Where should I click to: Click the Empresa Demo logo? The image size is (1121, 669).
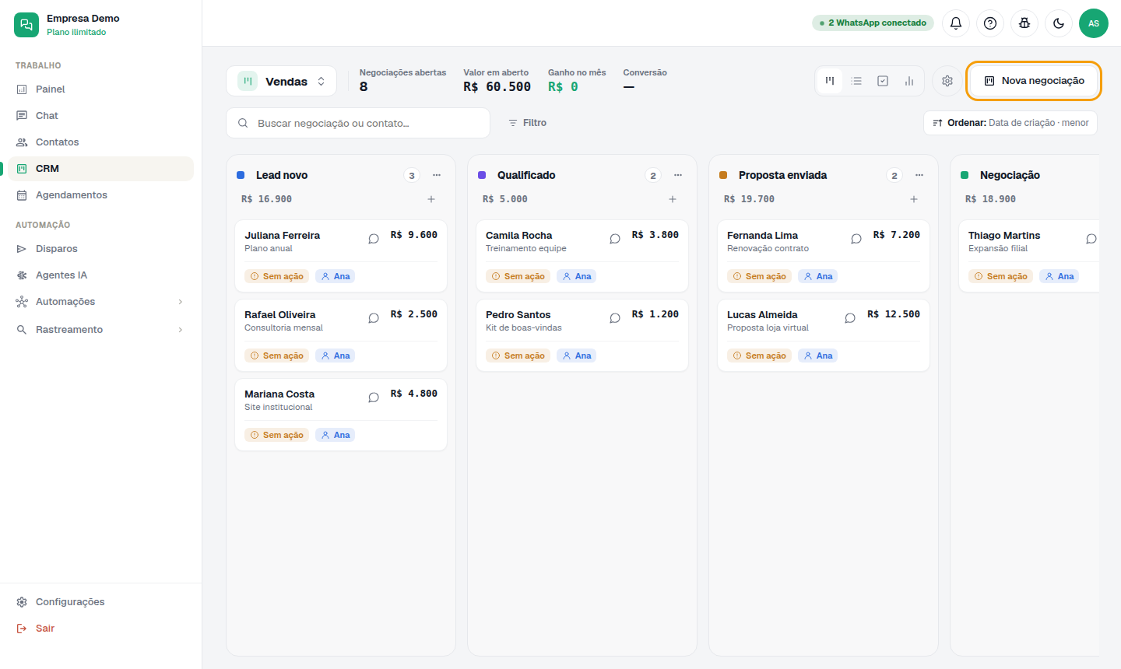(26, 25)
